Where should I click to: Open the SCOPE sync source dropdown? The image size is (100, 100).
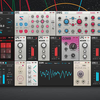click(x=50, y=63)
